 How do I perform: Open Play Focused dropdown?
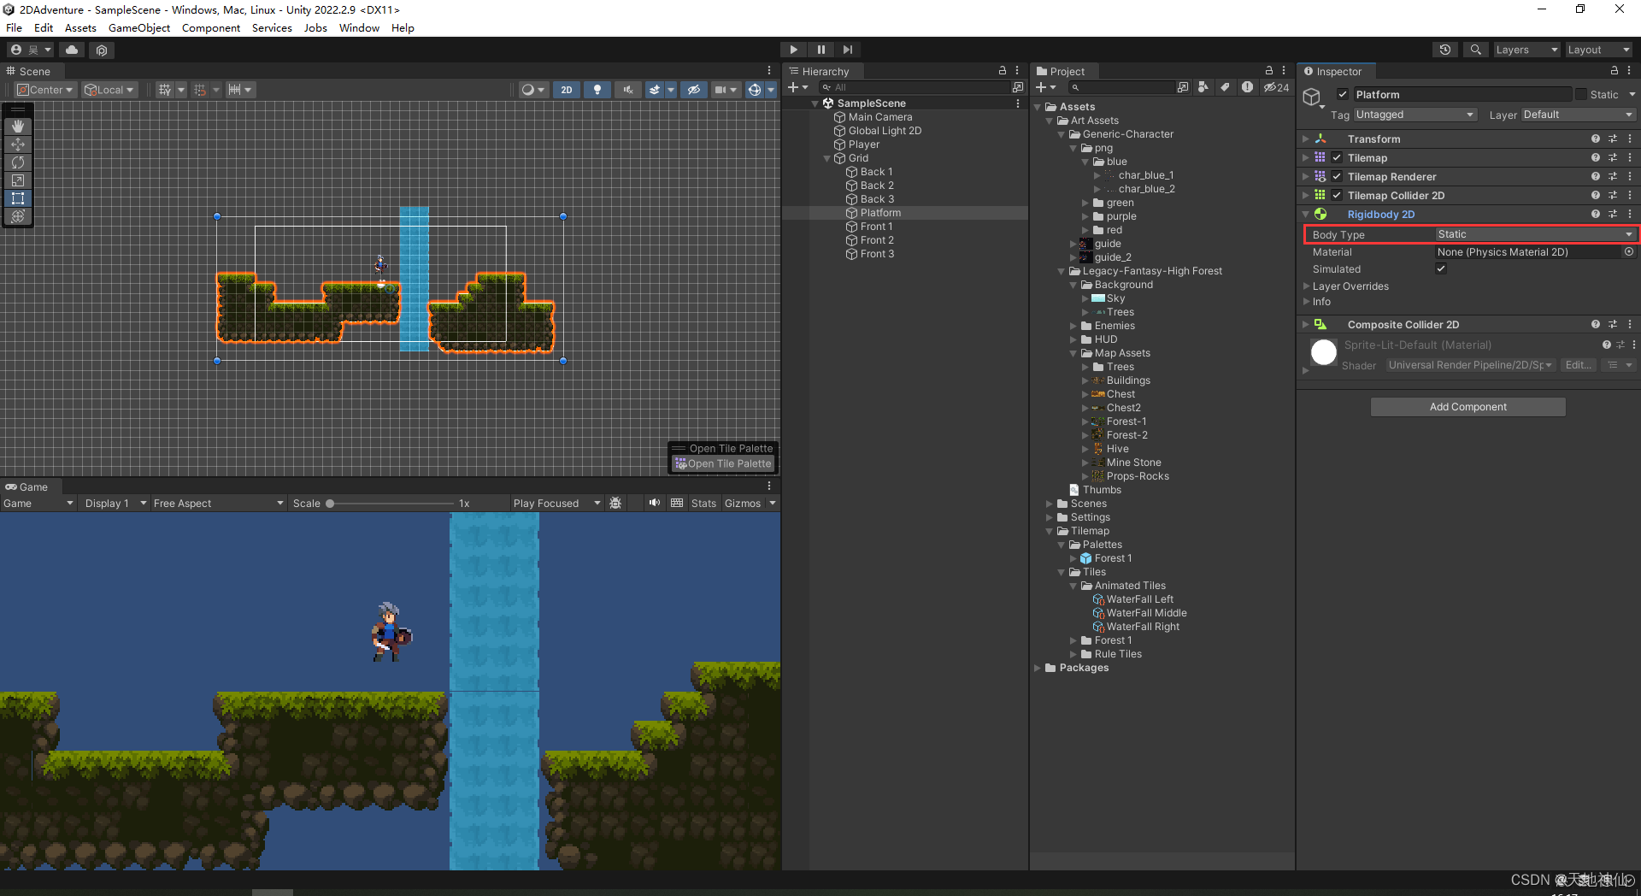(557, 504)
